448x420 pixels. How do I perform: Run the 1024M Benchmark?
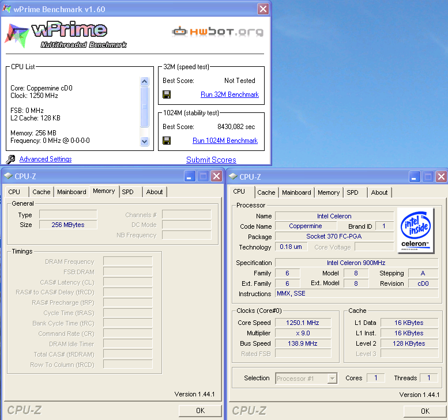pyautogui.click(x=225, y=141)
